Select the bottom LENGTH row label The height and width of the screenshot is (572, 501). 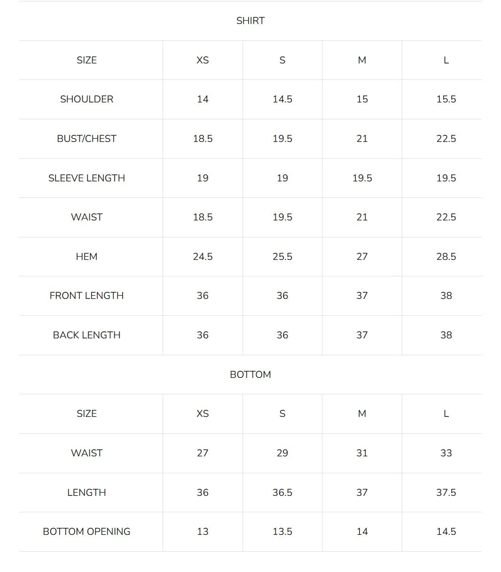click(86, 493)
